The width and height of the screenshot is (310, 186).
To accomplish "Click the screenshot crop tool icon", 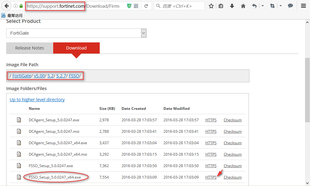I will (272, 6).
